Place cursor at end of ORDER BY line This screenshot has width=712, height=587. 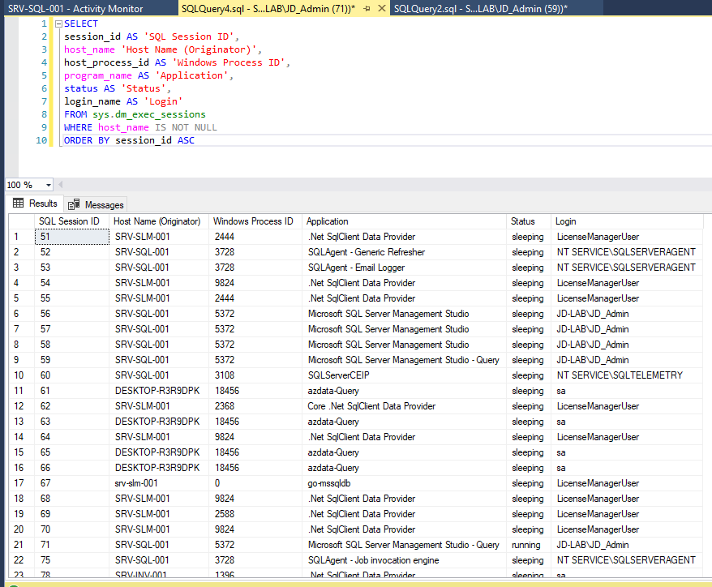(195, 140)
